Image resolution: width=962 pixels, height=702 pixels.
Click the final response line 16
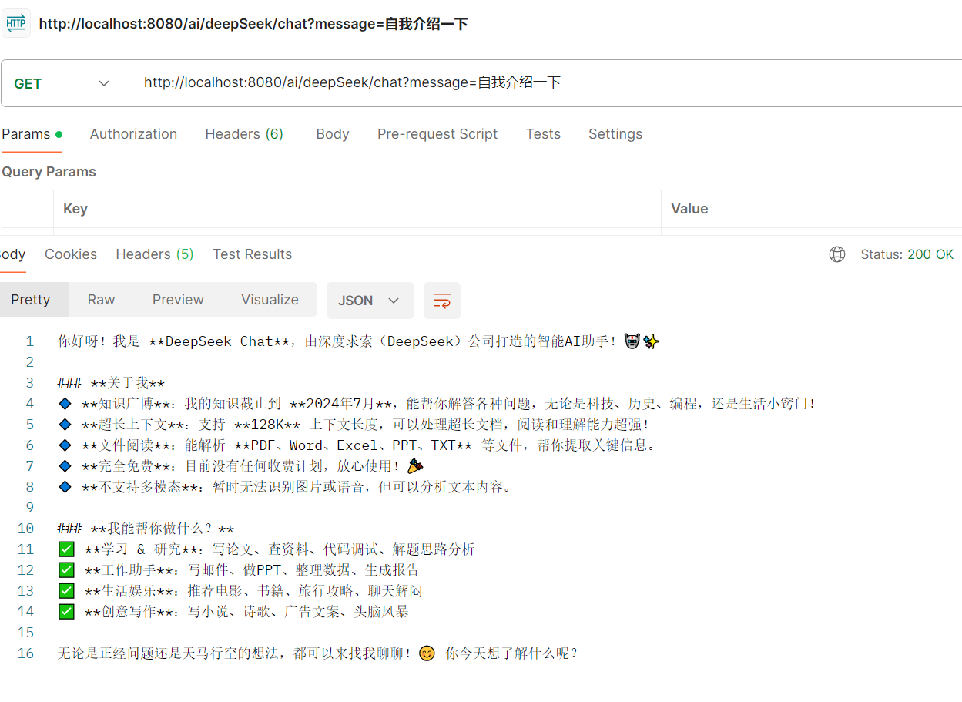pyautogui.click(x=318, y=653)
